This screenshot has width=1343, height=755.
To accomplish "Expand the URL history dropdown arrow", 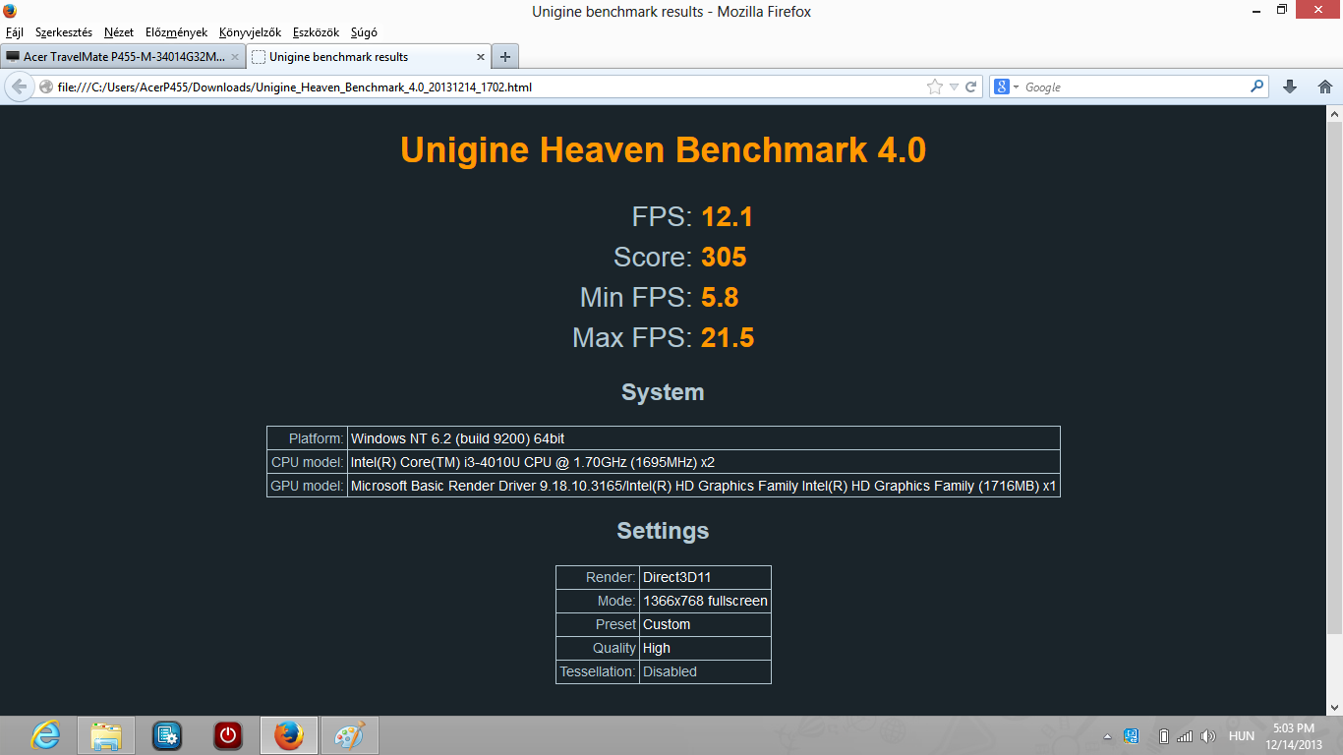I will point(954,87).
